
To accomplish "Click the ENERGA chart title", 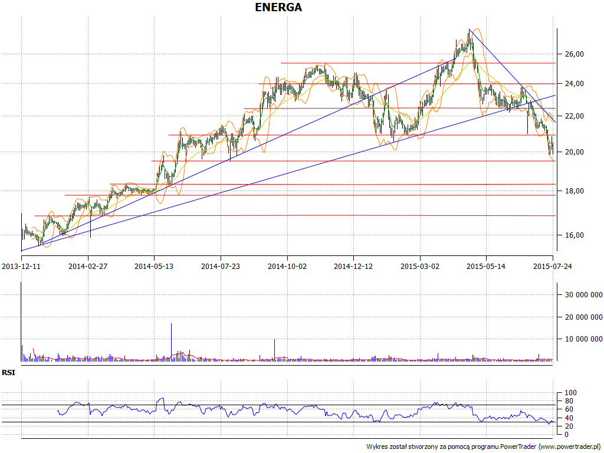I will pyautogui.click(x=278, y=7).
